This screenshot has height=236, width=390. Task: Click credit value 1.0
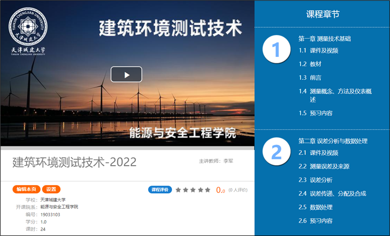coord(44,222)
